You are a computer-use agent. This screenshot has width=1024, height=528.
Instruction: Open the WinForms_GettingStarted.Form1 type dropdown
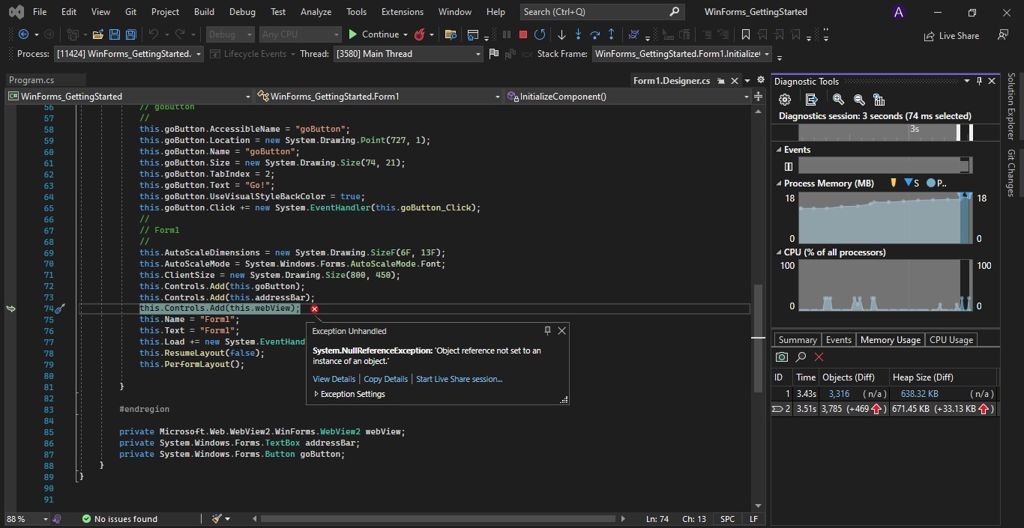pyautogui.click(x=379, y=96)
